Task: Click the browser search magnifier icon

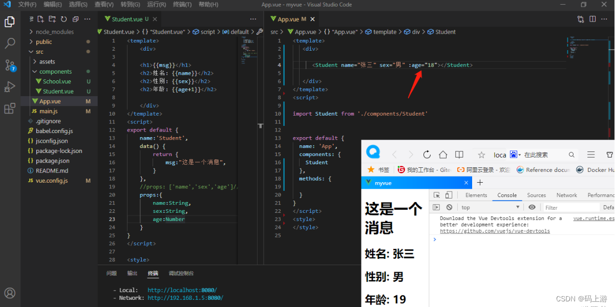Action: coord(571,155)
